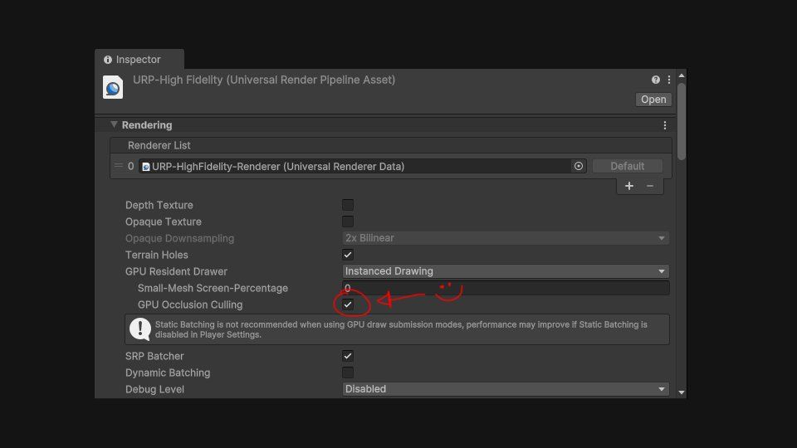Toggle SRP Batcher checkbox
The height and width of the screenshot is (448, 797).
point(348,356)
